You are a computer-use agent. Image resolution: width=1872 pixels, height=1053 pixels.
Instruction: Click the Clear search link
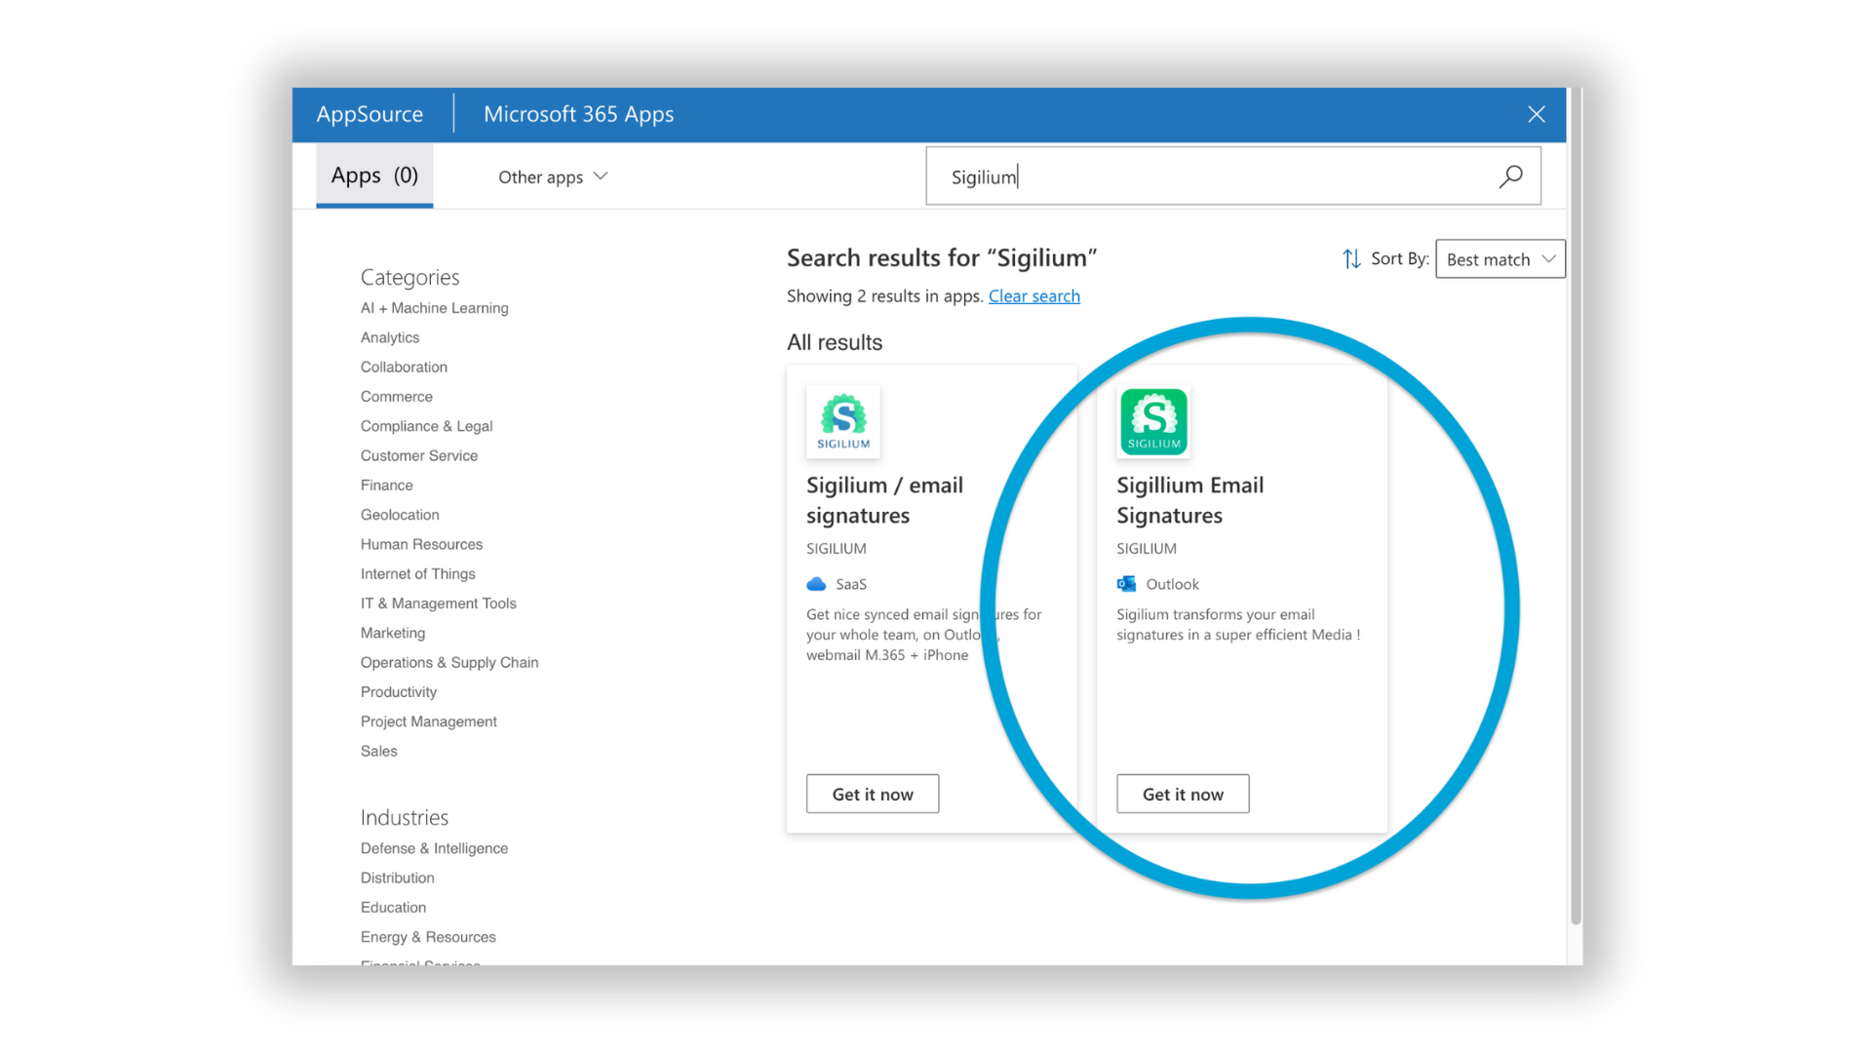pyautogui.click(x=1033, y=295)
